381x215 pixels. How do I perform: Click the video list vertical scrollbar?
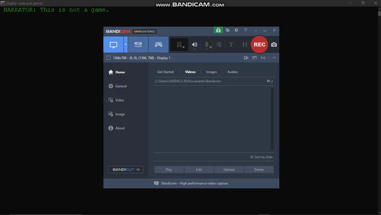pyautogui.click(x=272, y=119)
